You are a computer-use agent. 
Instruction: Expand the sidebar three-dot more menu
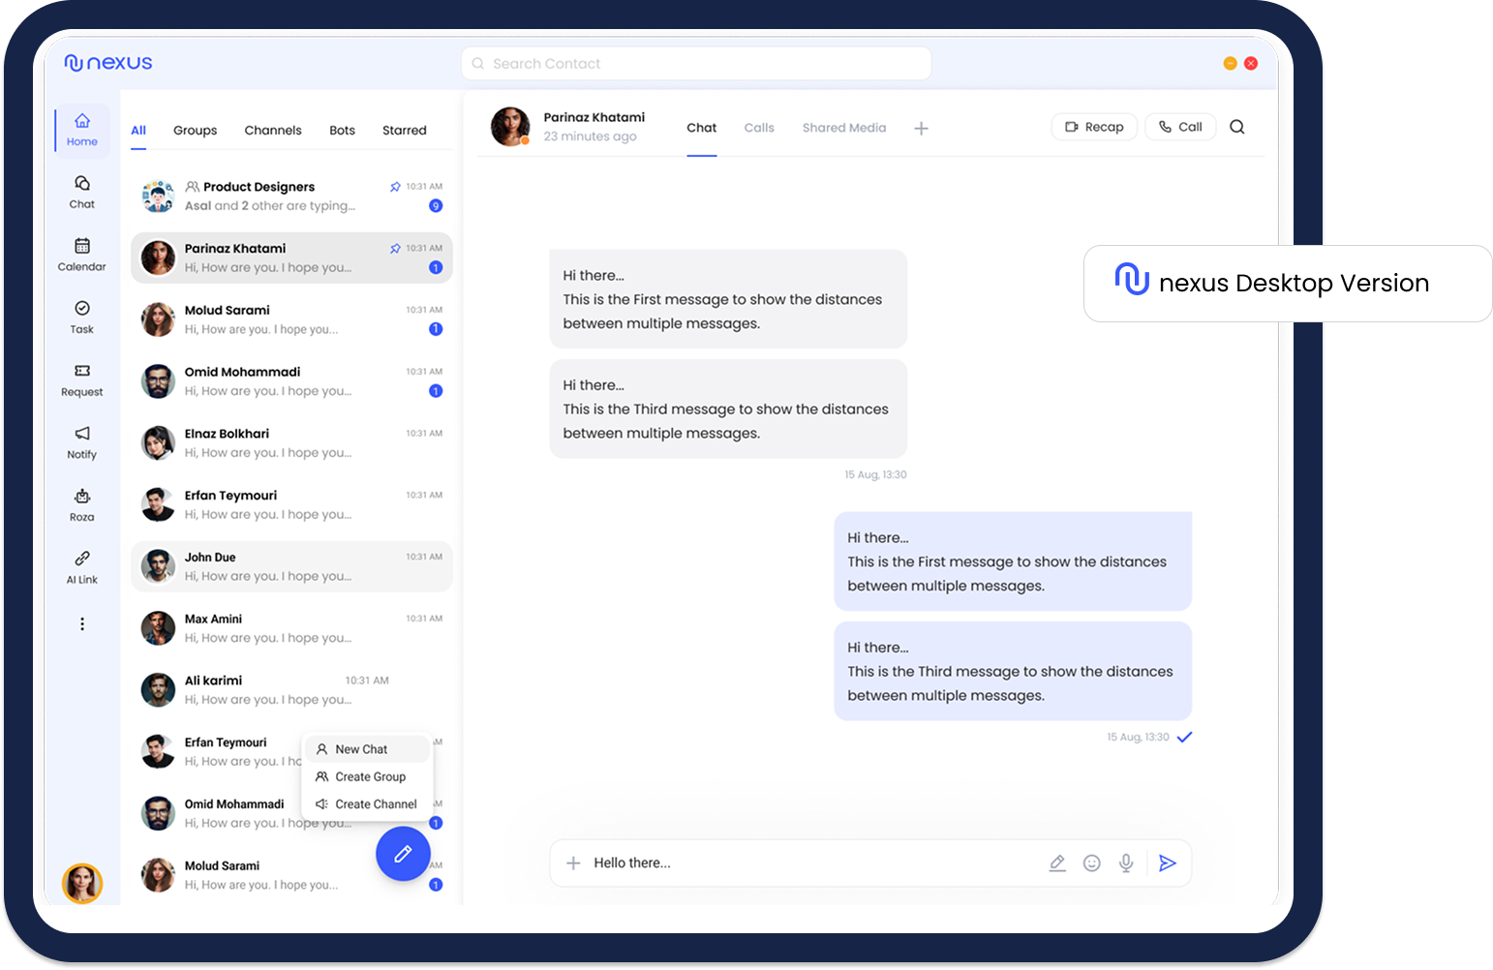coord(82,624)
